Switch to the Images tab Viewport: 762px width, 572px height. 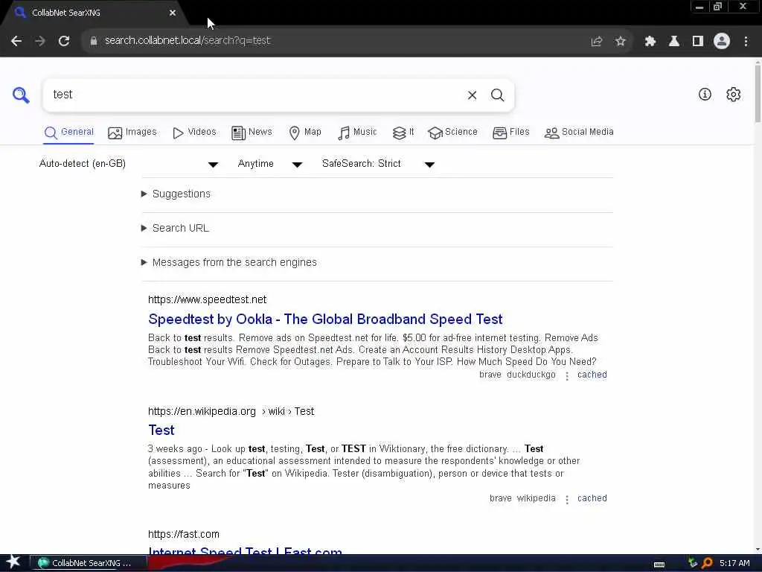tap(132, 133)
